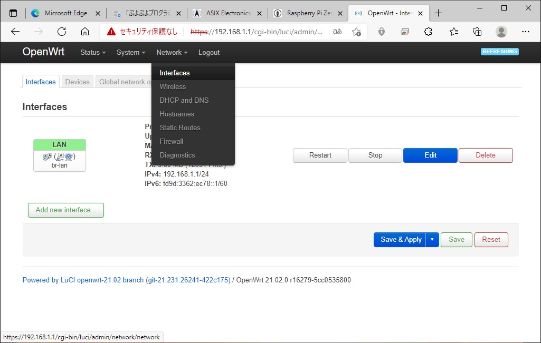The height and width of the screenshot is (343, 541).
Task: Open DHCP and DNS menu entry
Action: click(193, 100)
